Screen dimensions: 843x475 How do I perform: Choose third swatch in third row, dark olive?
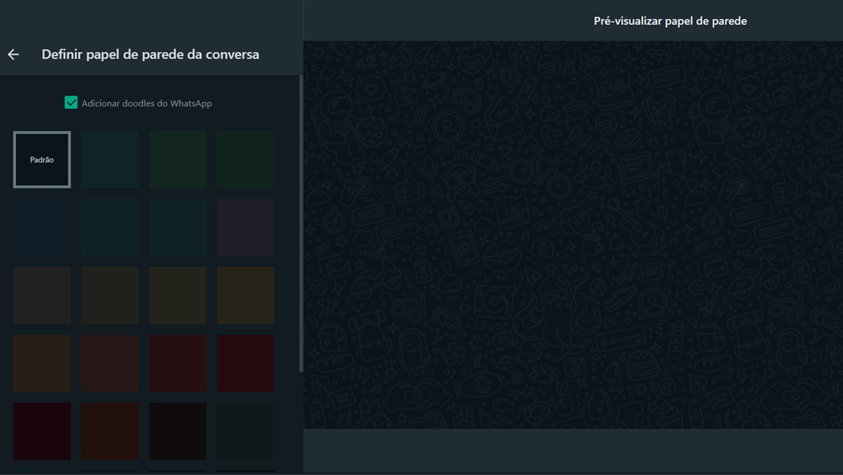click(178, 296)
